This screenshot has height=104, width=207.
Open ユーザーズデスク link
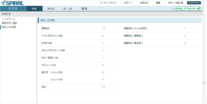(108, 3)
